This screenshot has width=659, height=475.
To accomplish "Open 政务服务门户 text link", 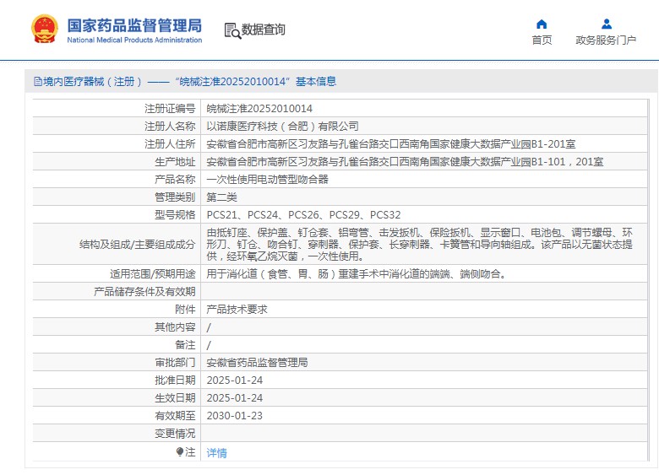I will 606,40.
